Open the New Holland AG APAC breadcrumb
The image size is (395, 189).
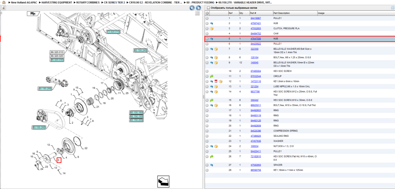click(x=24, y=2)
